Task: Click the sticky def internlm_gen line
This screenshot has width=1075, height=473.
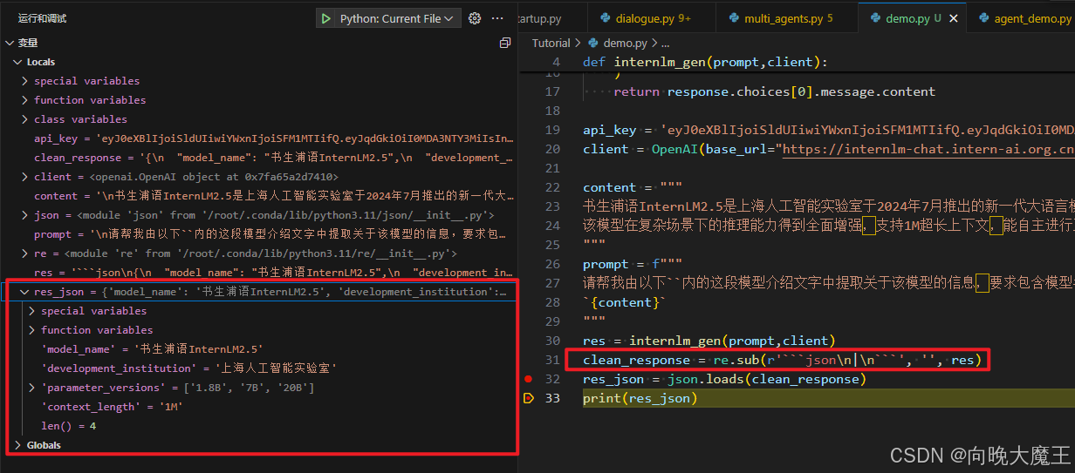Action: click(x=705, y=62)
